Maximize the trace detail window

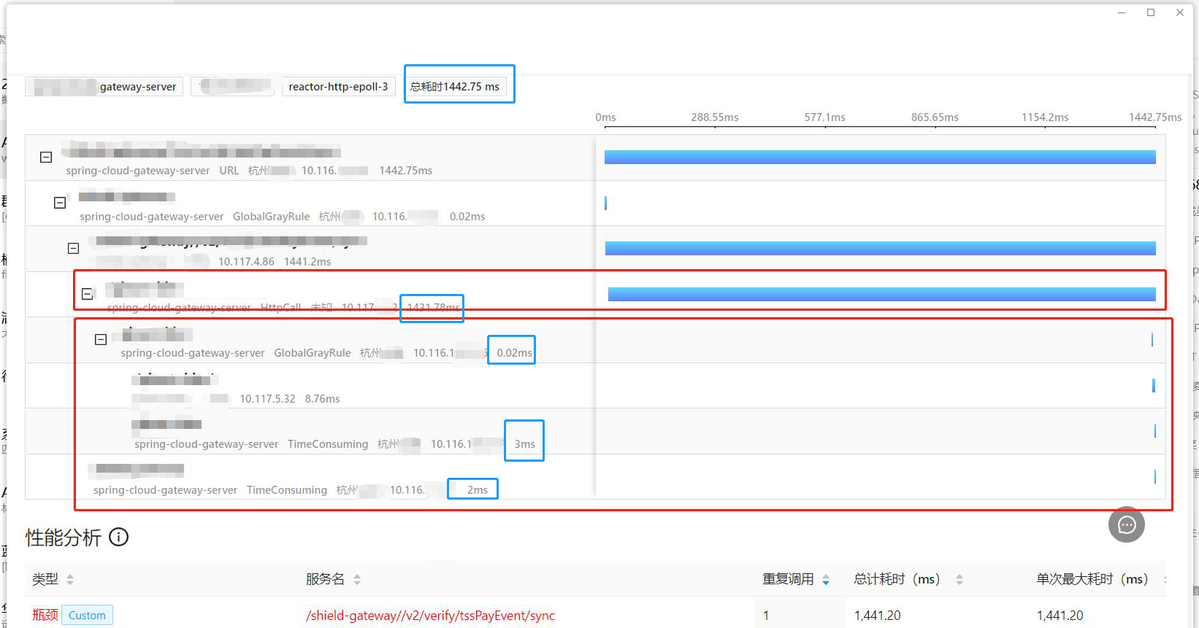[x=1151, y=12]
